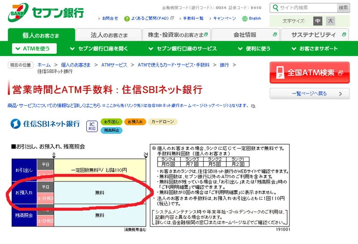Click the お問合せ link
Image resolution: width=358 pixels, height=244 pixels.
[110, 18]
